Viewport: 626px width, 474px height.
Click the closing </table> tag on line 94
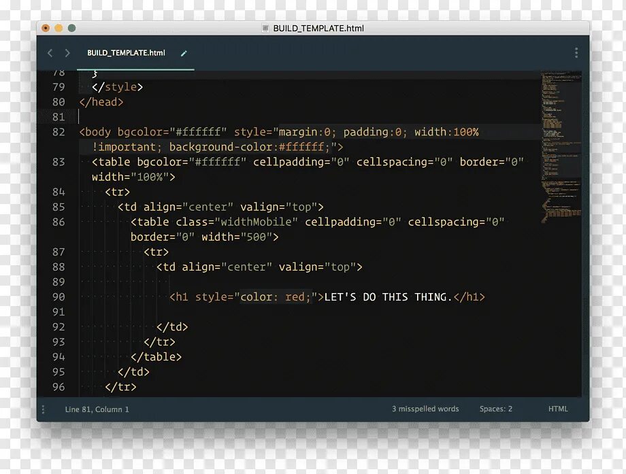coord(156,357)
